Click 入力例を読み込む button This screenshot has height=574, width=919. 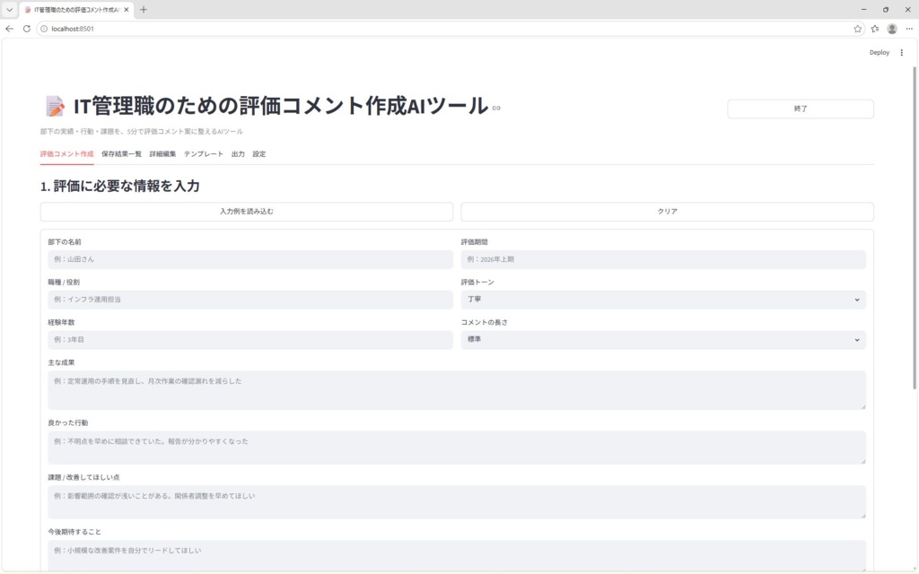[x=247, y=212]
